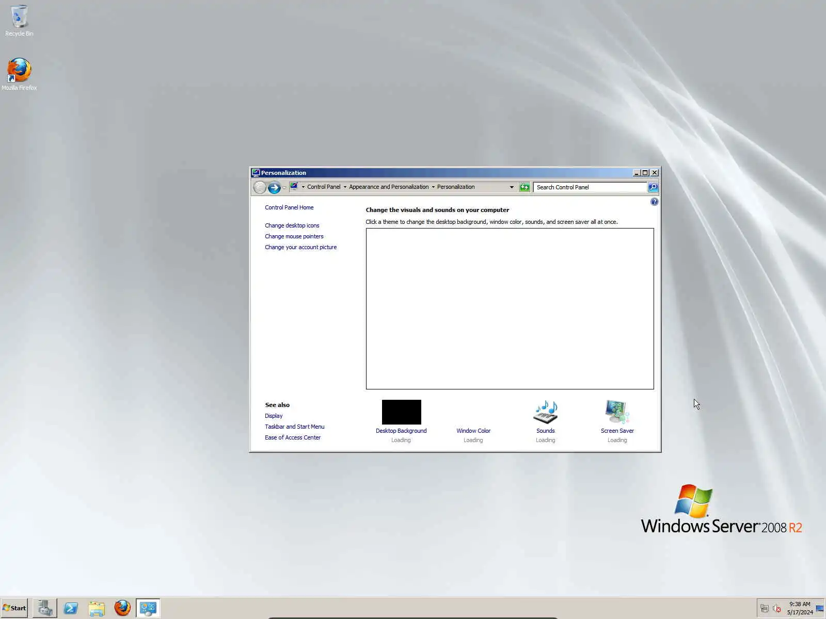The image size is (826, 619).
Task: Open the address bar history dropdown
Action: click(512, 187)
